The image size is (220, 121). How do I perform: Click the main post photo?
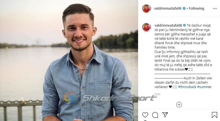(x=69, y=60)
